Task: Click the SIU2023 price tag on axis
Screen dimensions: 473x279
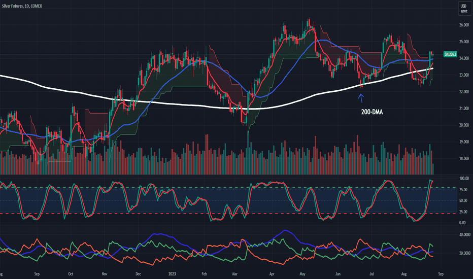Action: coord(450,54)
